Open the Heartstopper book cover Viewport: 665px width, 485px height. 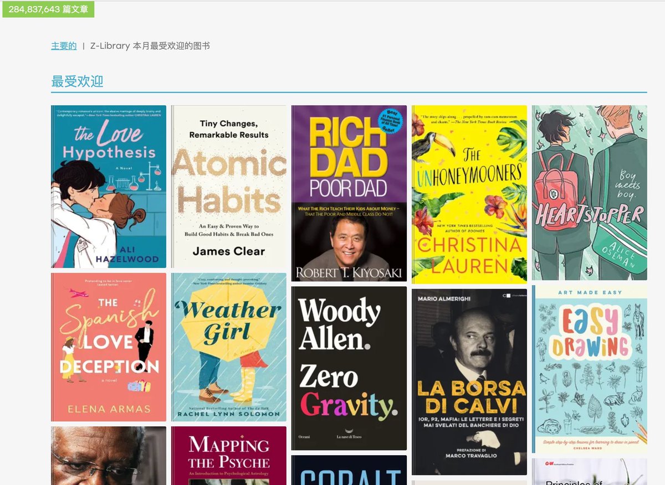pyautogui.click(x=590, y=193)
